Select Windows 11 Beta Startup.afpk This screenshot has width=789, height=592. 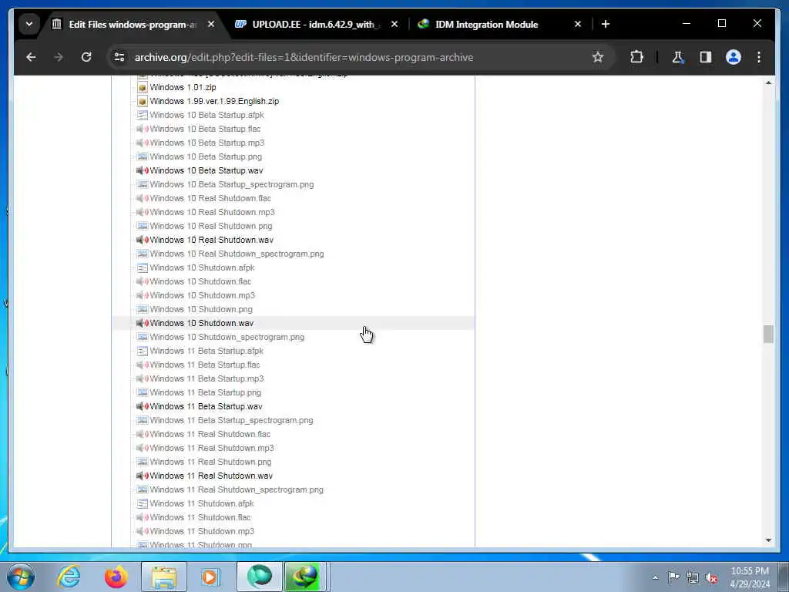point(206,351)
